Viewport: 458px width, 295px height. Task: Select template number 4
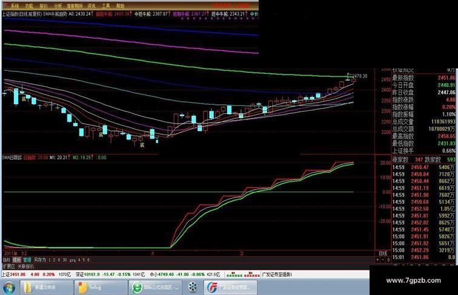(79, 259)
